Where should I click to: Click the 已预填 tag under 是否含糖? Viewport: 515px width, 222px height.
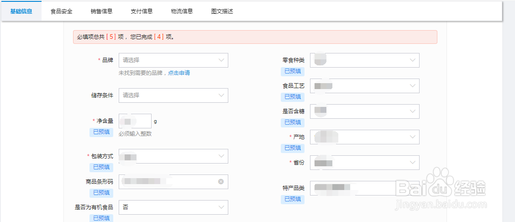pos(293,122)
